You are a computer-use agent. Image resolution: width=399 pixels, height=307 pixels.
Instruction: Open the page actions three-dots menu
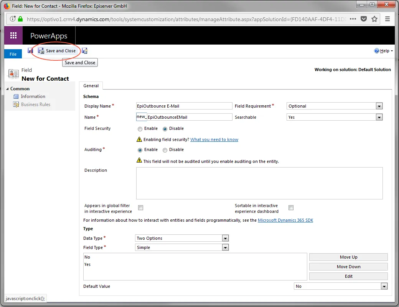click(353, 19)
